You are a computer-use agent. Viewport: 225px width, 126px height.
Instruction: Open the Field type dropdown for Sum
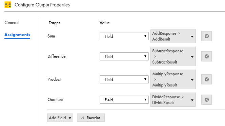pos(124,36)
